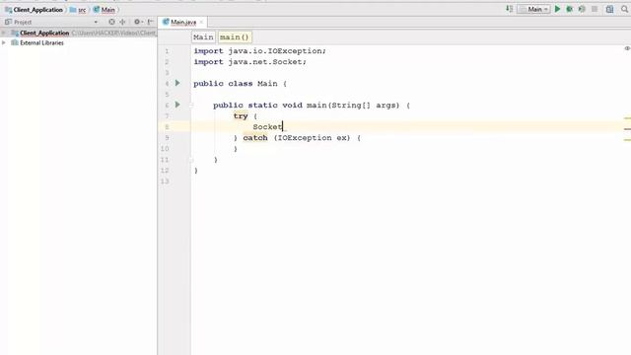Image resolution: width=631 pixels, height=355 pixels.
Task: Click 'IOException ex' in catch clause
Action: tap(313, 138)
